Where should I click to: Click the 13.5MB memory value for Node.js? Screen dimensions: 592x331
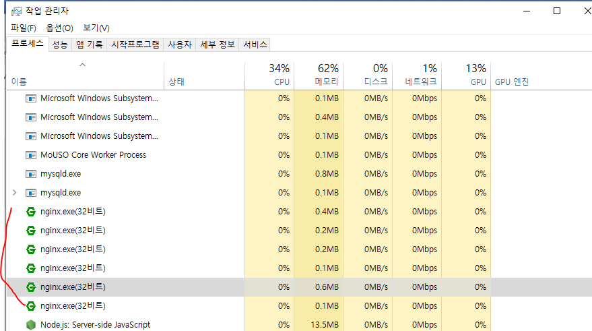[x=325, y=324]
